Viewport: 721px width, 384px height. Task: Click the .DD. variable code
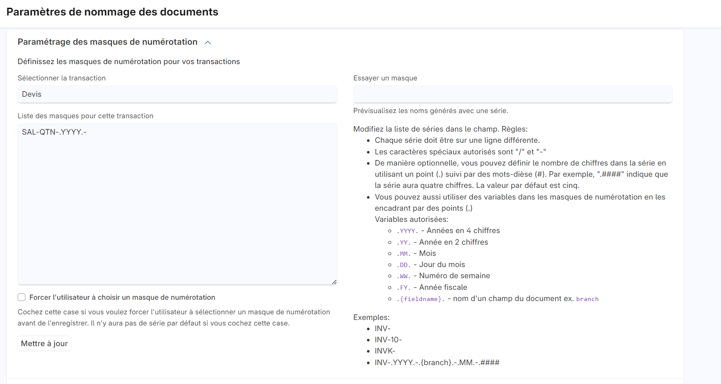tap(404, 265)
